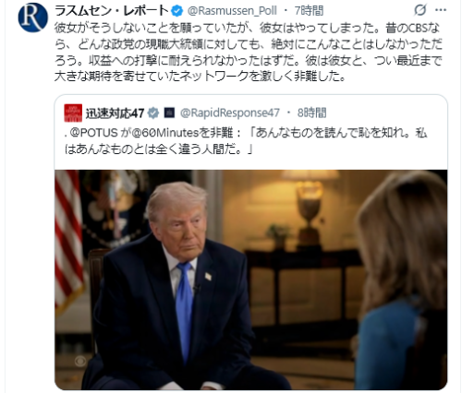Open the Rasmussen Reports "R" profile avatar
Viewport: 462px width, 393px height.
33,18
